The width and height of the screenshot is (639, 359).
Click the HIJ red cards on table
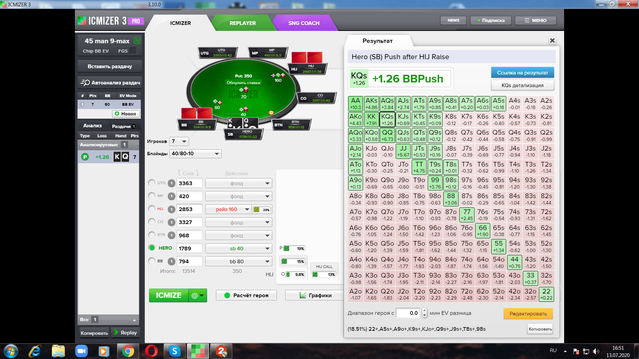click(307, 57)
